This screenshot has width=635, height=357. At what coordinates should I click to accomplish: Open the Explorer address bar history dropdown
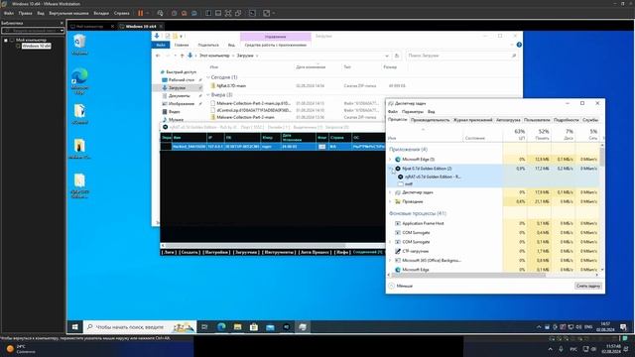coord(387,56)
